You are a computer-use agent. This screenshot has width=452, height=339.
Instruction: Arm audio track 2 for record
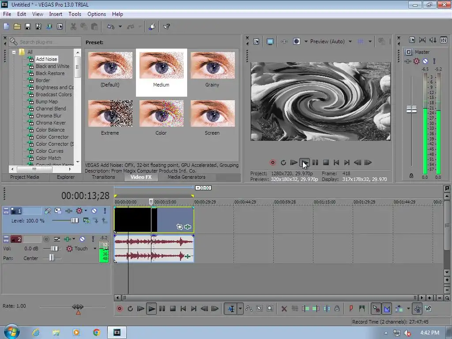click(46, 239)
